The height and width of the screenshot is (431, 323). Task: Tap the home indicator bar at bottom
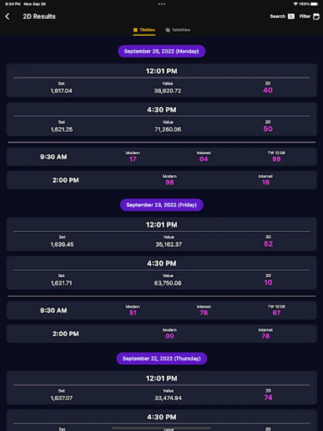pyautogui.click(x=162, y=428)
